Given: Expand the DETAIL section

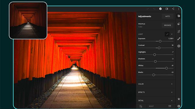Looking at the screenshot, I should click(156, 101).
